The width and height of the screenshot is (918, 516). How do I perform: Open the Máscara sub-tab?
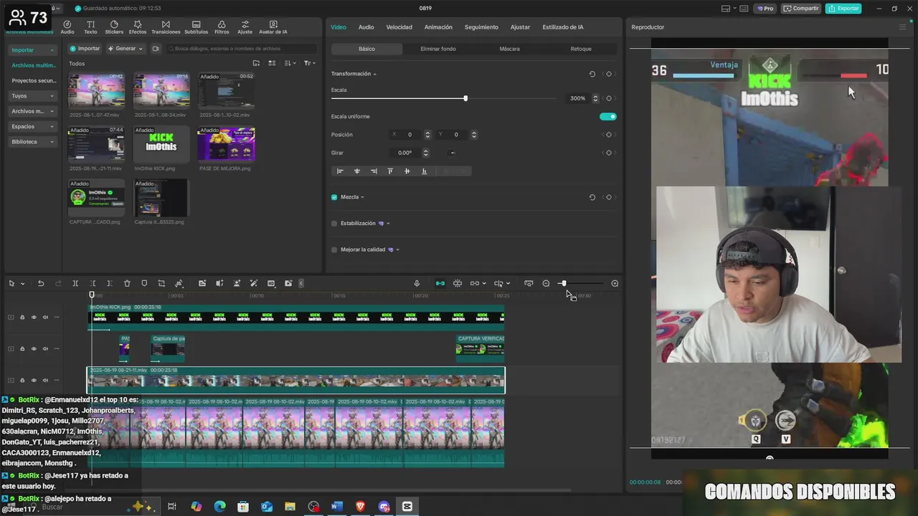click(x=509, y=49)
